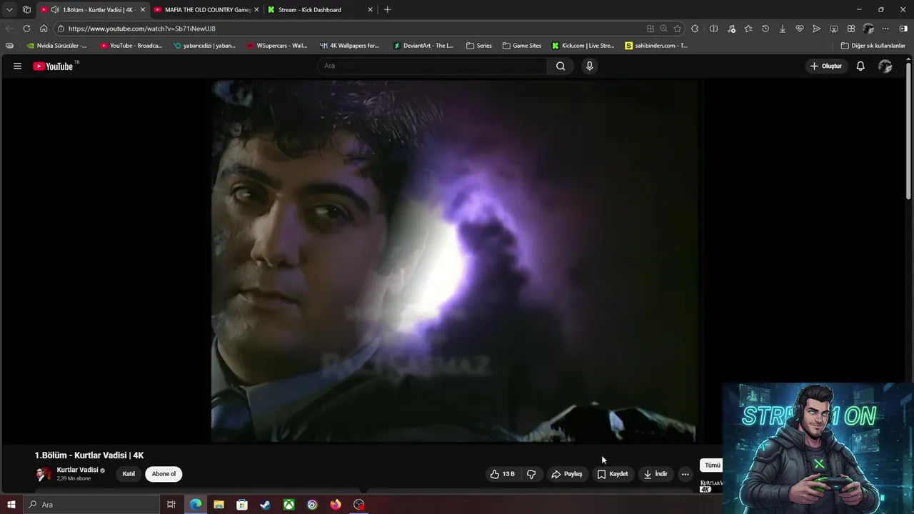Viewport: 914px width, 514px height.
Task: Open browser favorites list
Action: [x=748, y=29]
